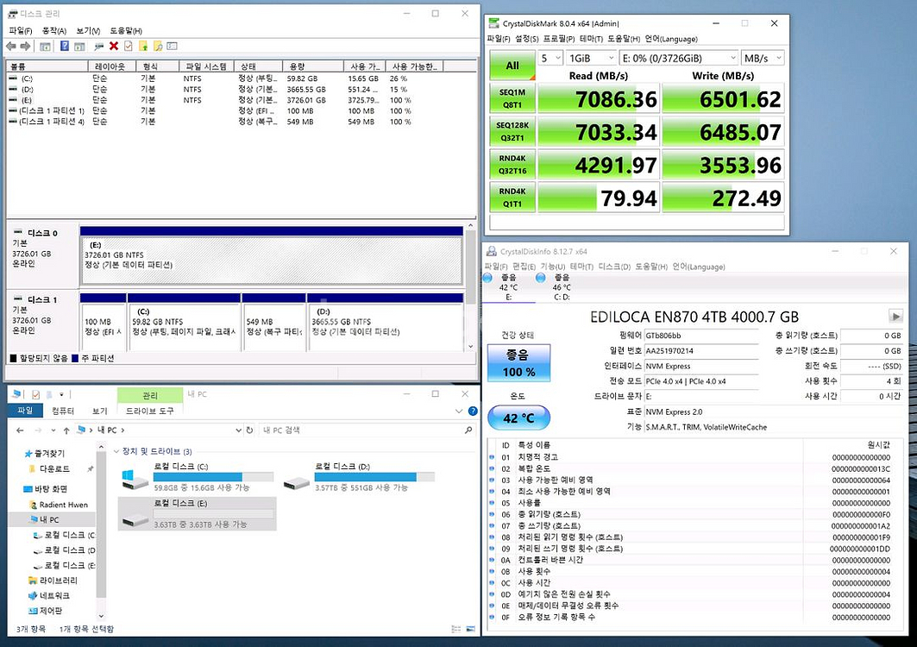The width and height of the screenshot is (917, 647).
Task: Click the properties checkmark in Explorer quick access toolbar
Action: (x=35, y=394)
